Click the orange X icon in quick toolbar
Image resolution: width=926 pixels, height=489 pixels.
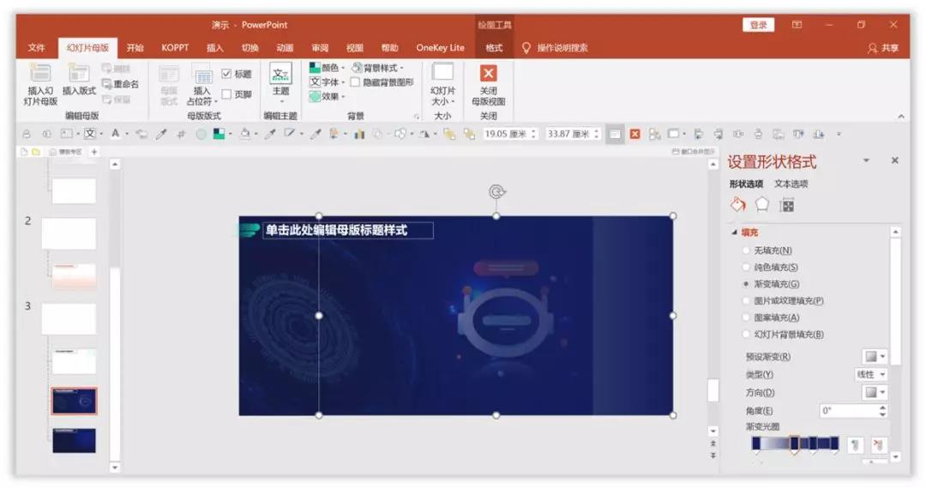pos(634,134)
